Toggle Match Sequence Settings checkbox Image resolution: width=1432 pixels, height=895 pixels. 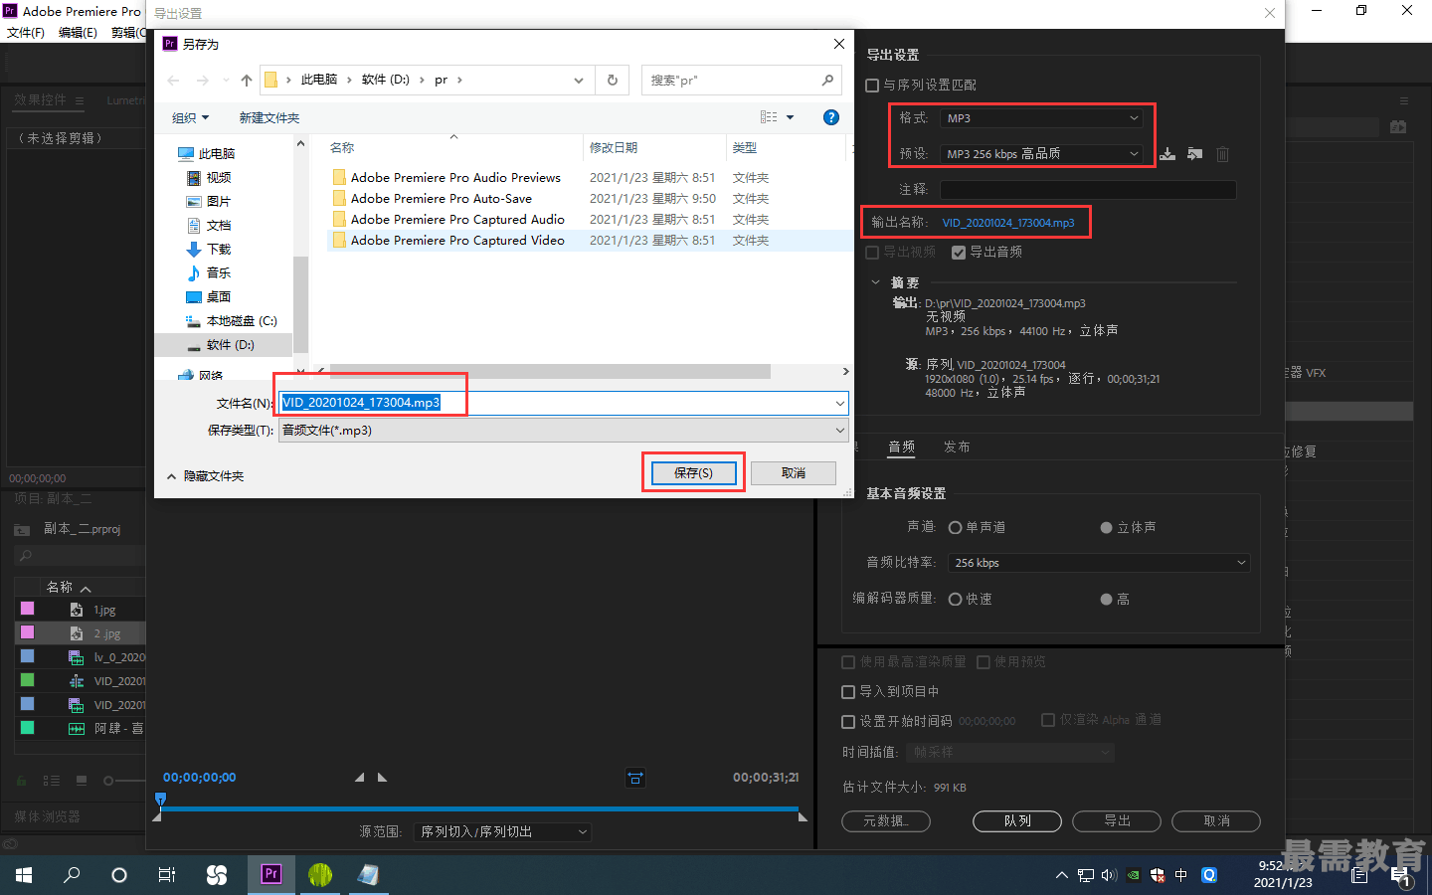click(x=872, y=86)
